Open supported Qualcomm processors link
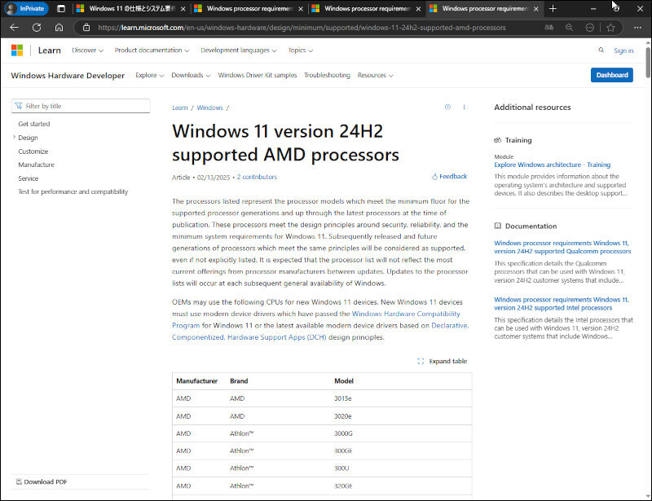This screenshot has height=501, width=652. (562, 247)
